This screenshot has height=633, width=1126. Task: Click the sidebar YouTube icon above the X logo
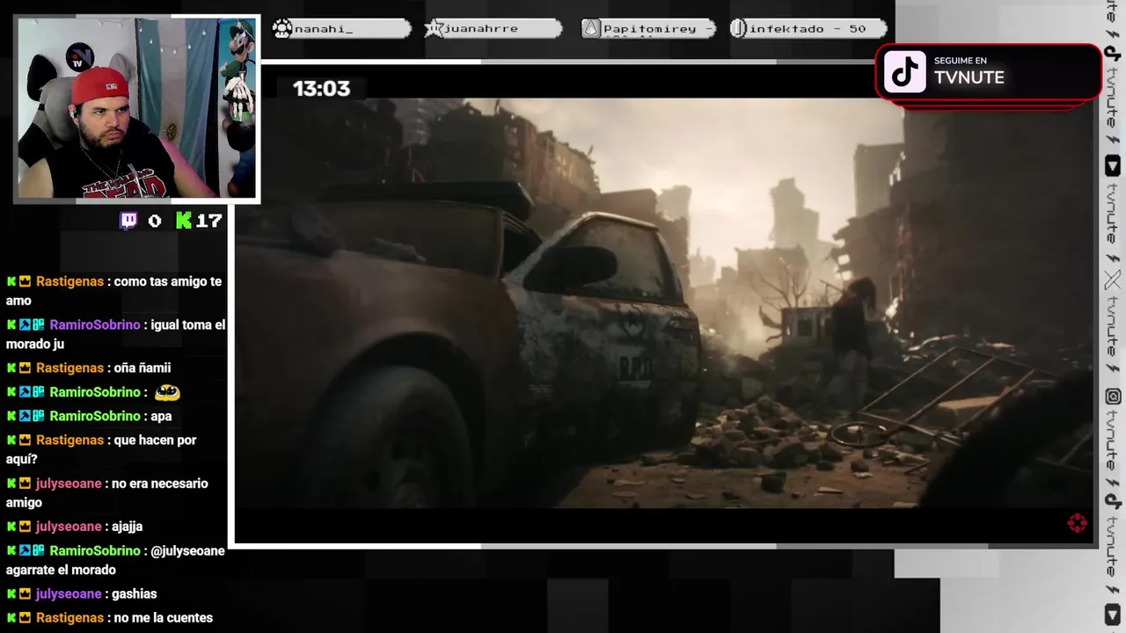pos(1113,166)
